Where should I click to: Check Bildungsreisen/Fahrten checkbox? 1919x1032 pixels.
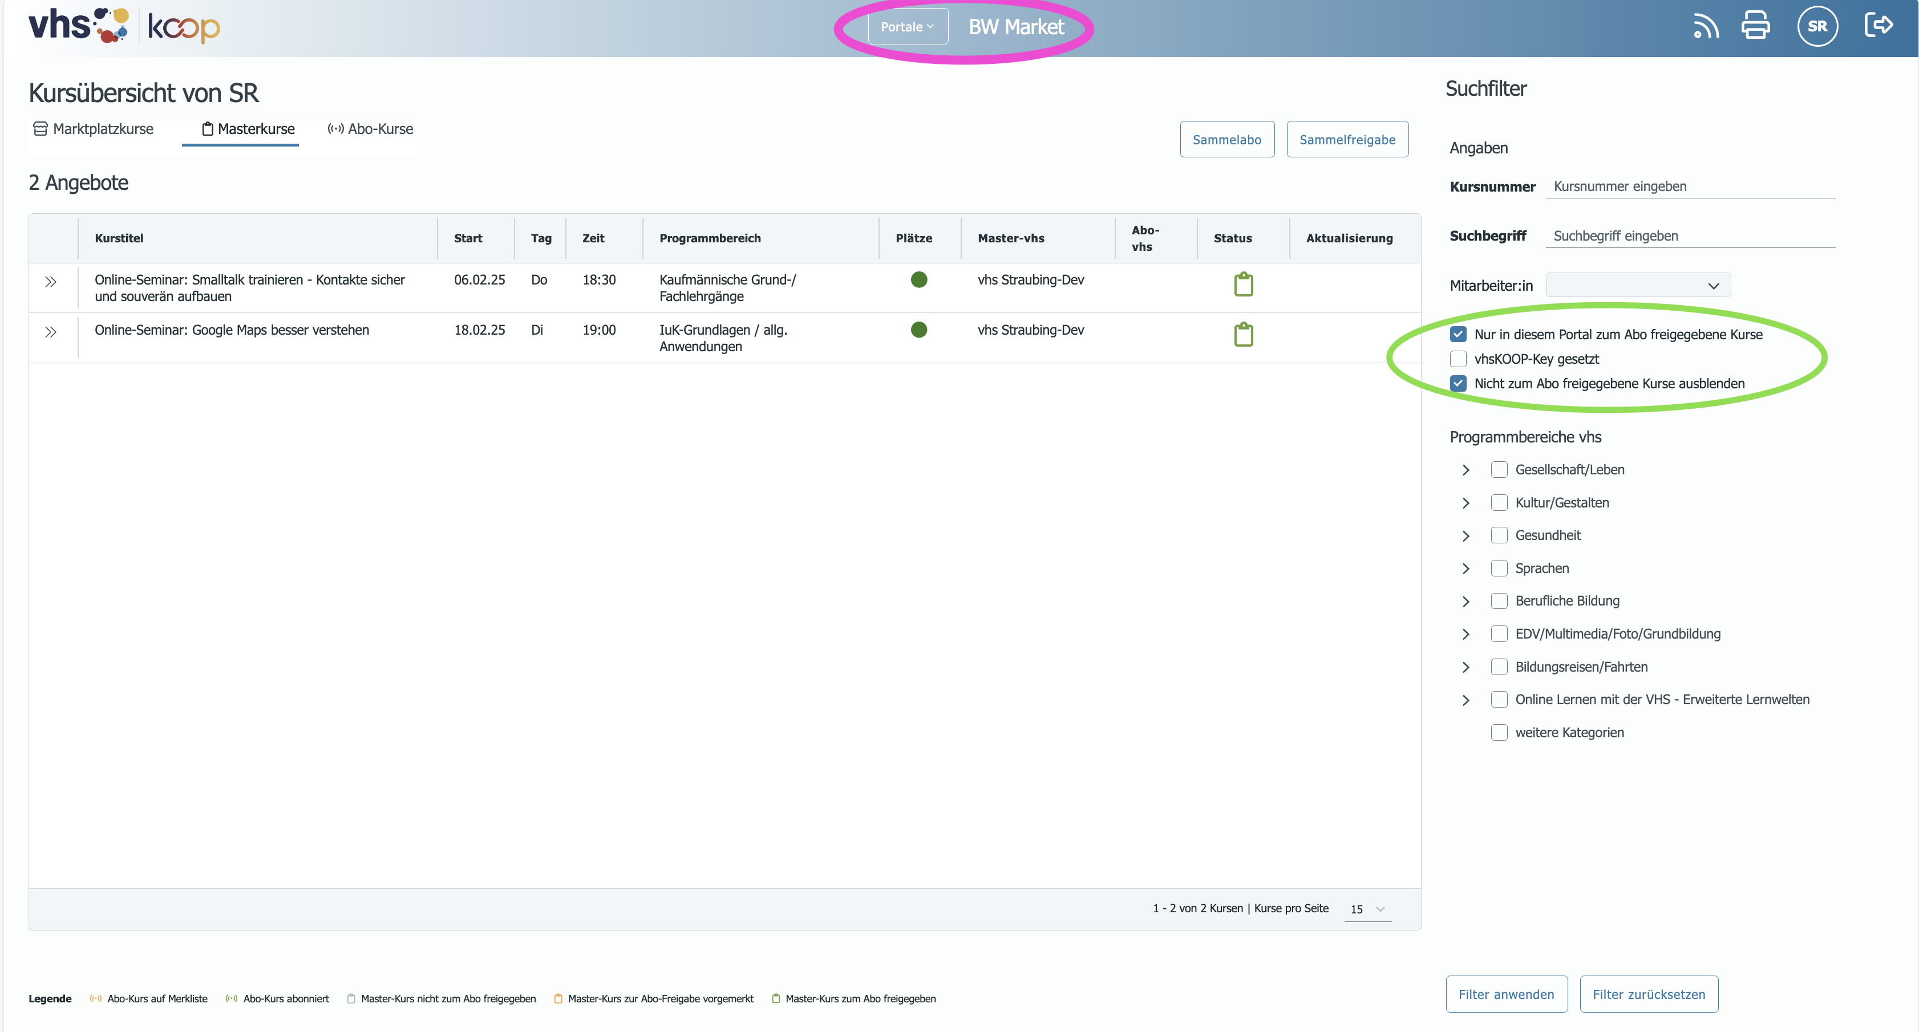1499,667
